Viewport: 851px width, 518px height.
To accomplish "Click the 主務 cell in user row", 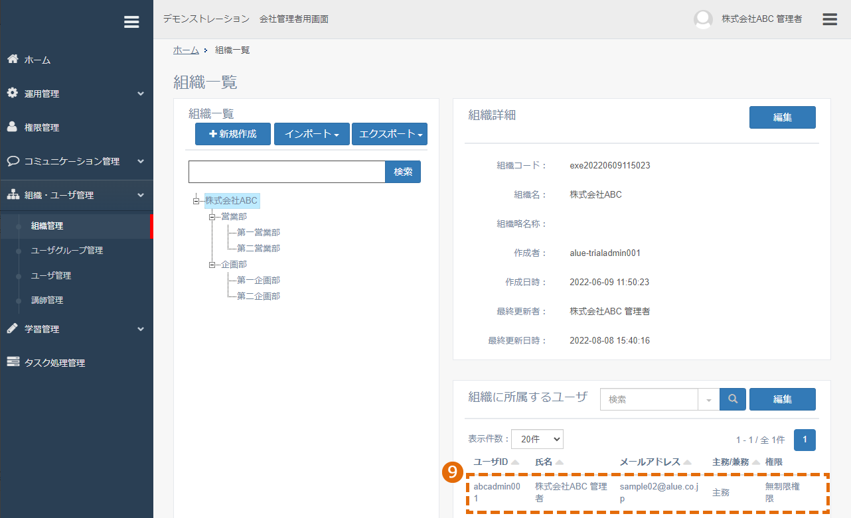I will (x=721, y=493).
